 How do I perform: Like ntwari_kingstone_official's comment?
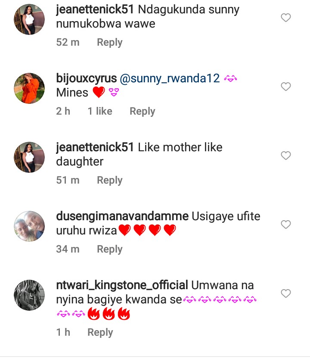pyautogui.click(x=286, y=293)
